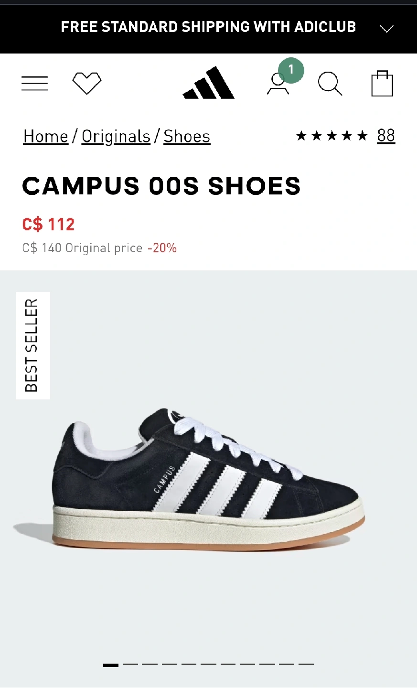The width and height of the screenshot is (417, 688).
Task: Open the search magnifier icon
Action: [330, 84]
